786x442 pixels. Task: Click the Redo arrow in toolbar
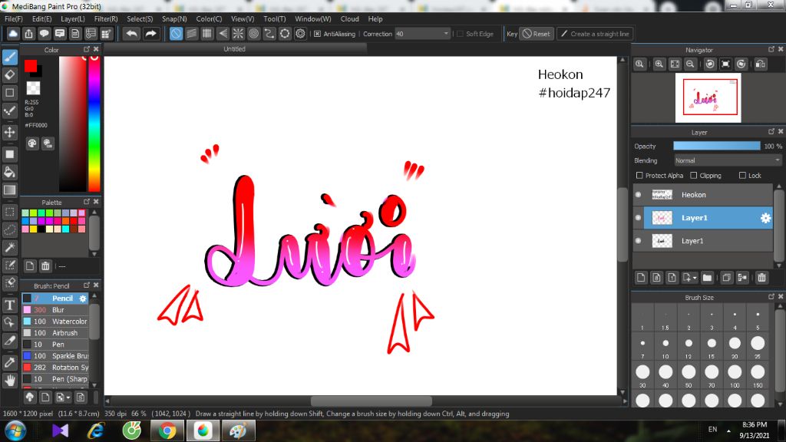tap(150, 34)
